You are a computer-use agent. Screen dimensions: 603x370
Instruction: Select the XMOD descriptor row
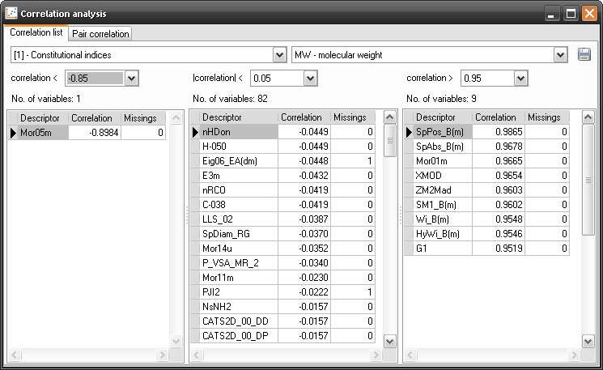point(487,176)
